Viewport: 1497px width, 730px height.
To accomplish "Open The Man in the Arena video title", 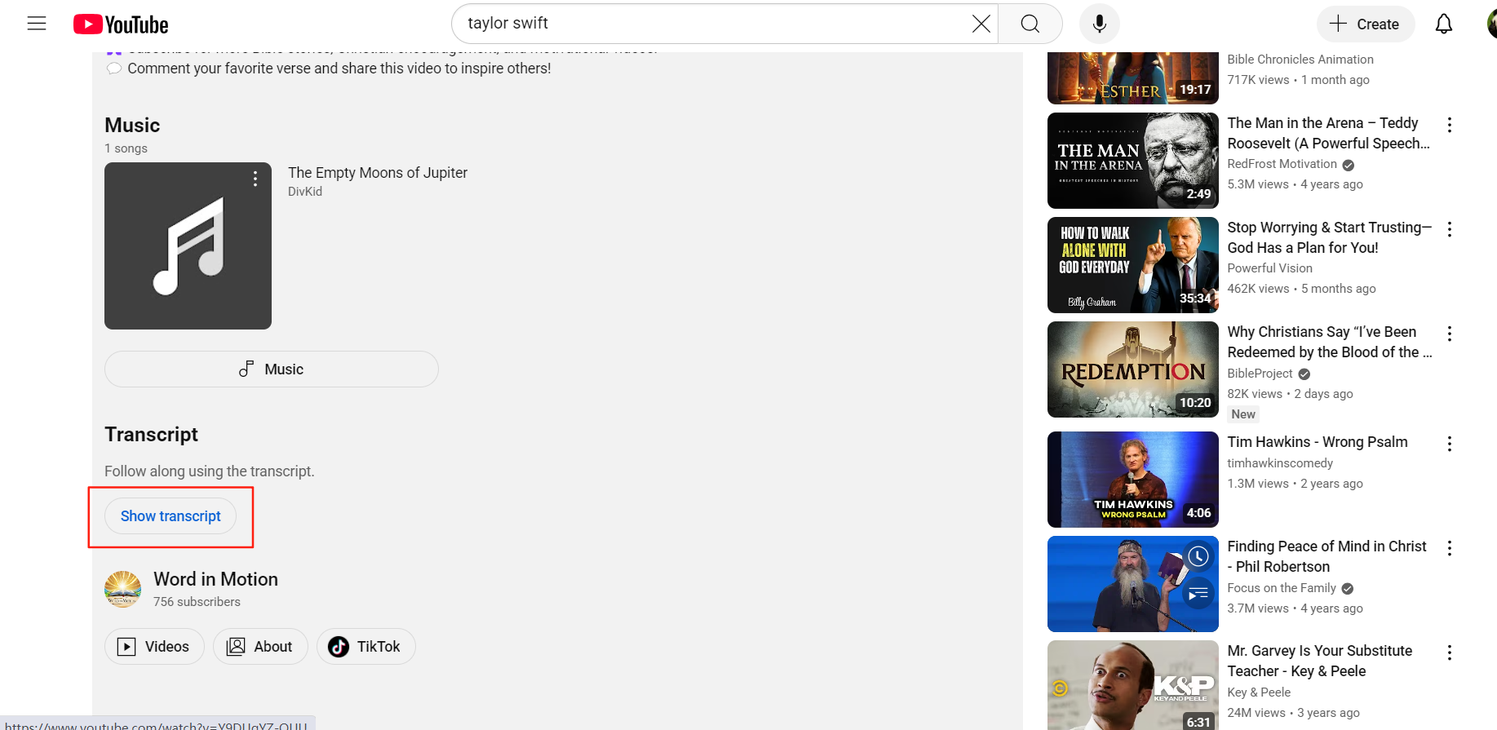I will [x=1328, y=133].
